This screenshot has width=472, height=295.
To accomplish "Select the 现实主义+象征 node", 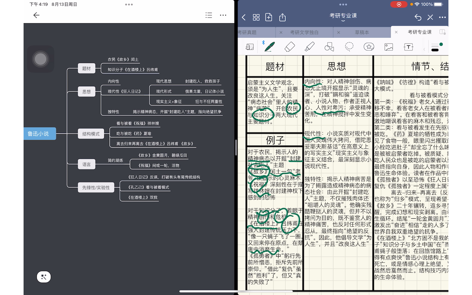I will pyautogui.click(x=169, y=102).
